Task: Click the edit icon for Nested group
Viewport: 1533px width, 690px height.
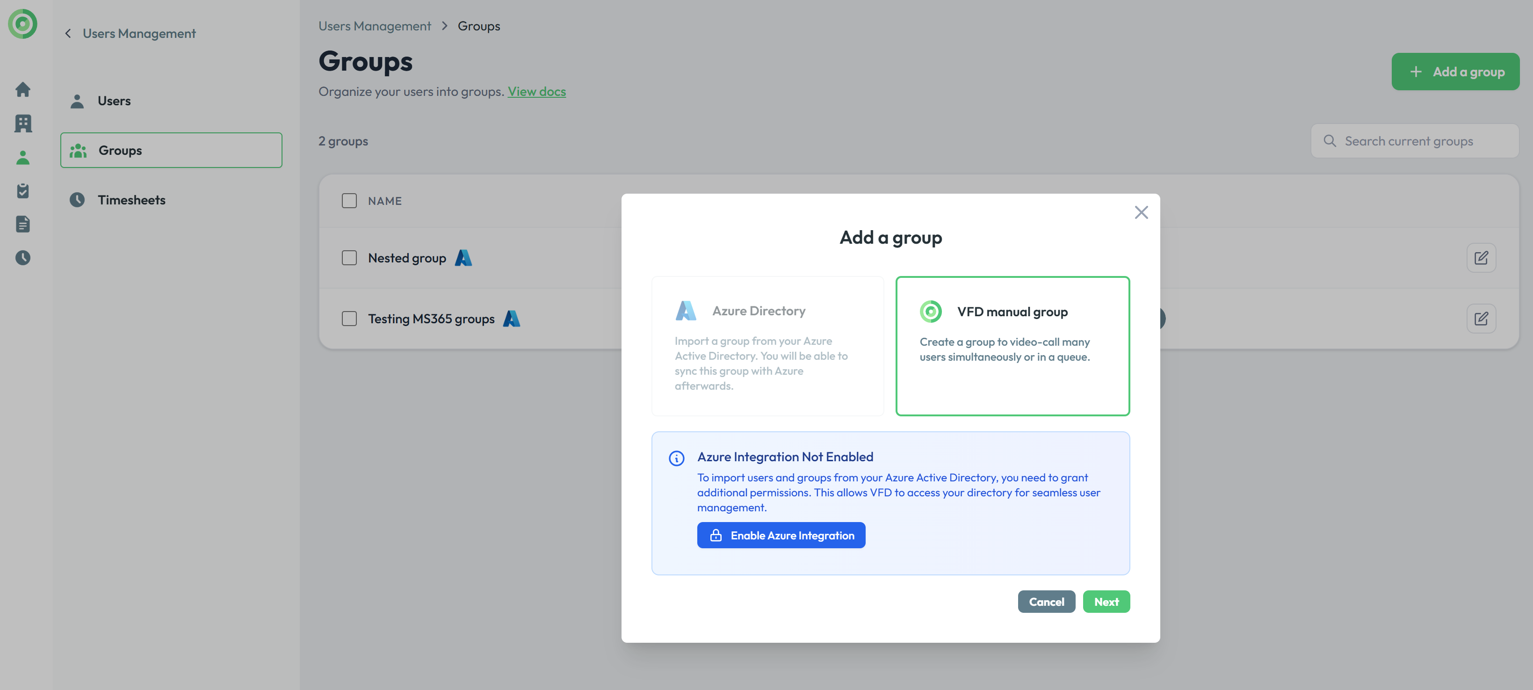Action: point(1481,258)
